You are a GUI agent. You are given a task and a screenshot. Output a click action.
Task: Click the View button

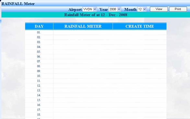point(159,9)
